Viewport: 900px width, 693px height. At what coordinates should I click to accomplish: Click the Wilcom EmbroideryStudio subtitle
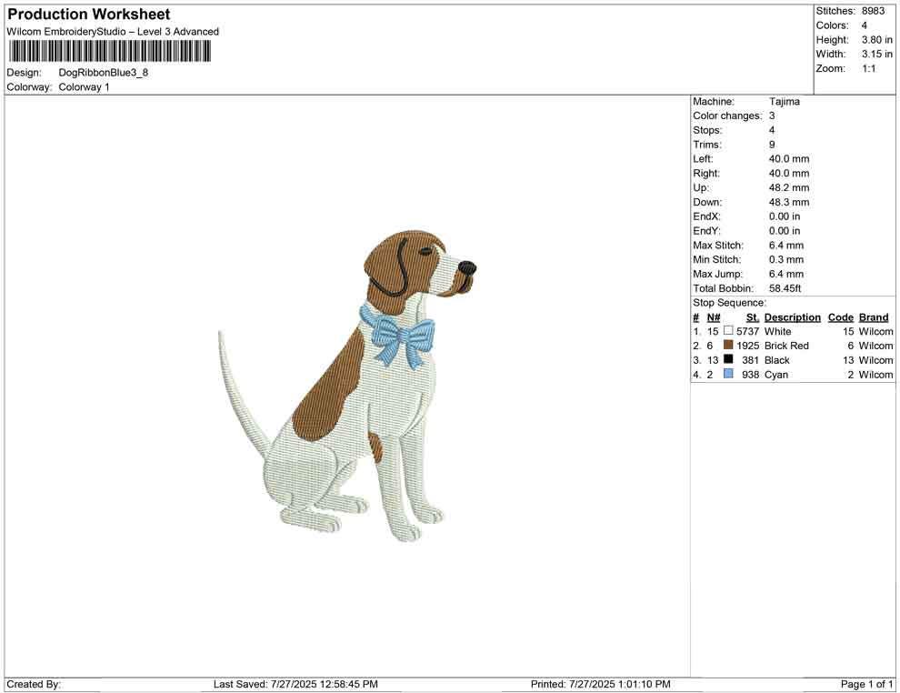click(113, 32)
